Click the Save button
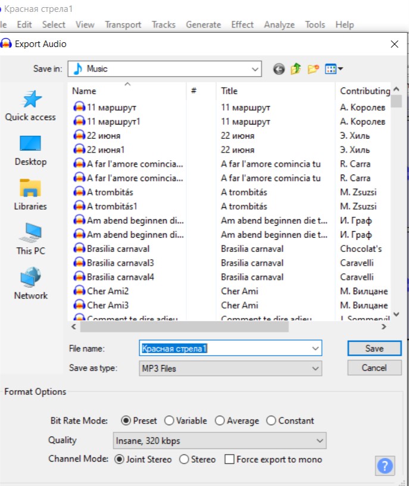409x486 pixels. (374, 348)
